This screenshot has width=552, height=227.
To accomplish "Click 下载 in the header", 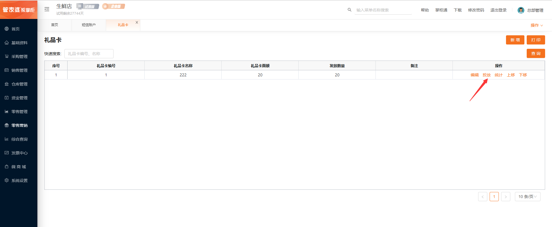I will tap(458, 10).
